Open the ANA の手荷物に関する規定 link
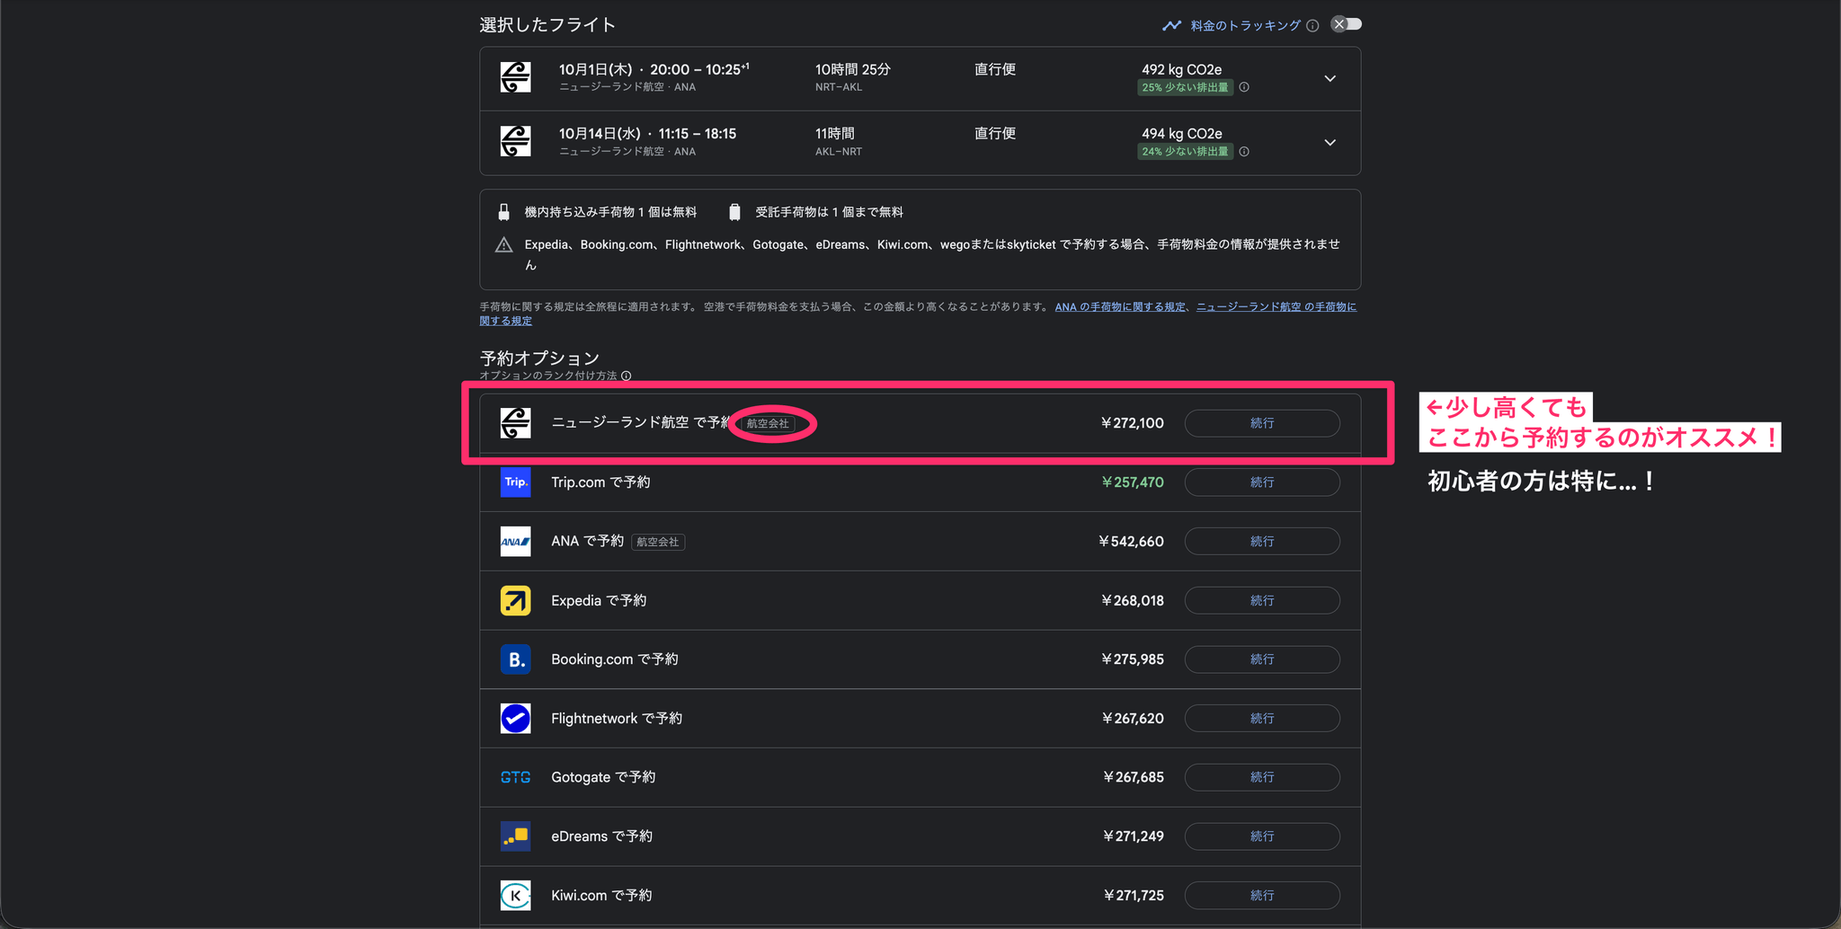 (1120, 307)
